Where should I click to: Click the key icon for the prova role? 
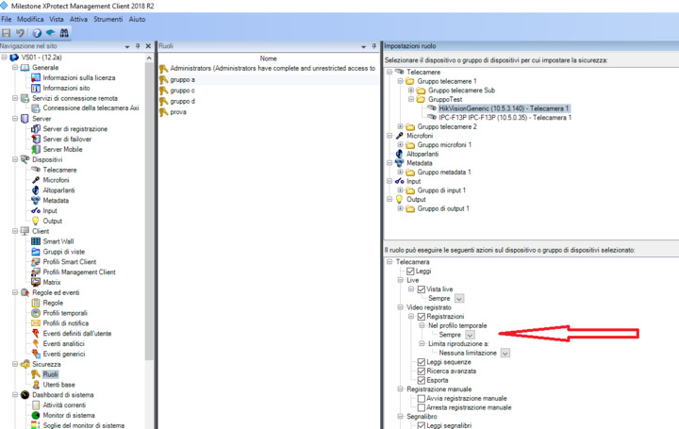(x=164, y=112)
